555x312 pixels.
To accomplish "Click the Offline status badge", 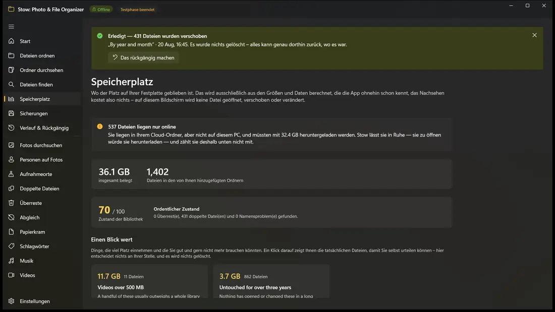I will pos(101,10).
